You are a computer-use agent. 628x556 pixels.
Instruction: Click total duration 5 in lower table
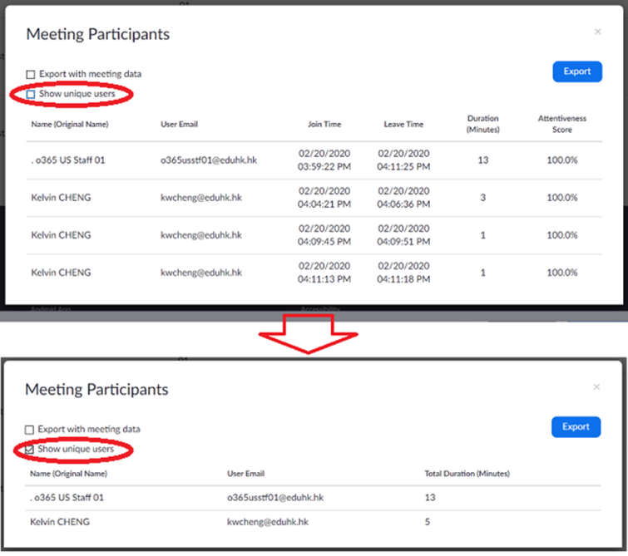[428, 522]
